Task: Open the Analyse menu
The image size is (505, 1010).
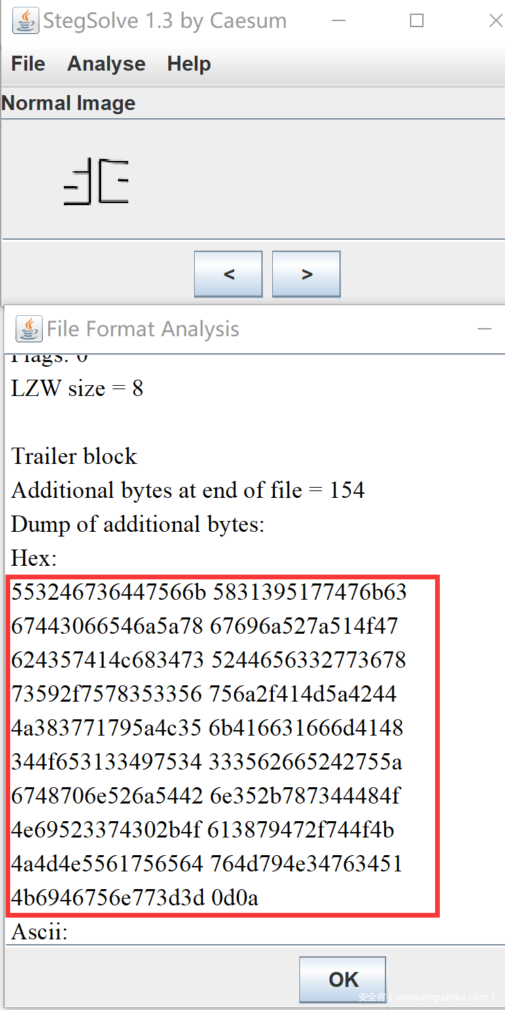Action: click(106, 64)
